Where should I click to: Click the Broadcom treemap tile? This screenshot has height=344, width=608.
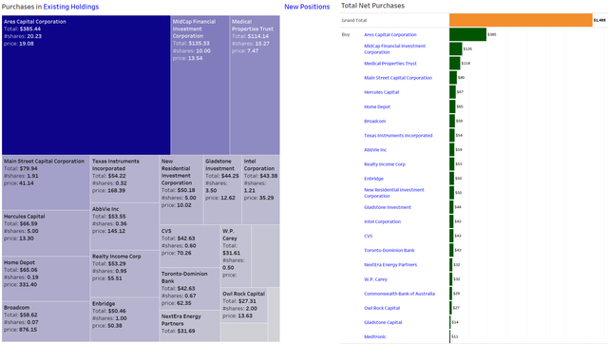click(x=46, y=321)
